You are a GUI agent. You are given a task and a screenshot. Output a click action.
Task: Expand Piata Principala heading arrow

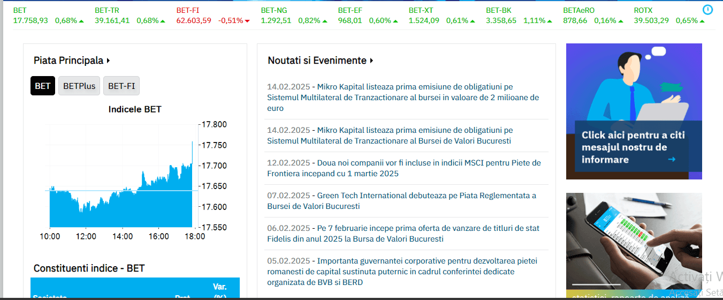click(x=109, y=61)
